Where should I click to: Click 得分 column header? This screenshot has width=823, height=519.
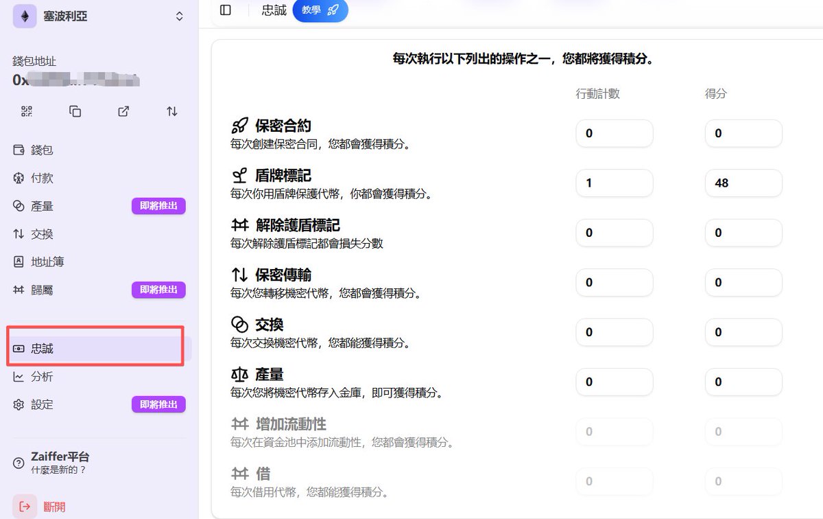click(x=716, y=93)
